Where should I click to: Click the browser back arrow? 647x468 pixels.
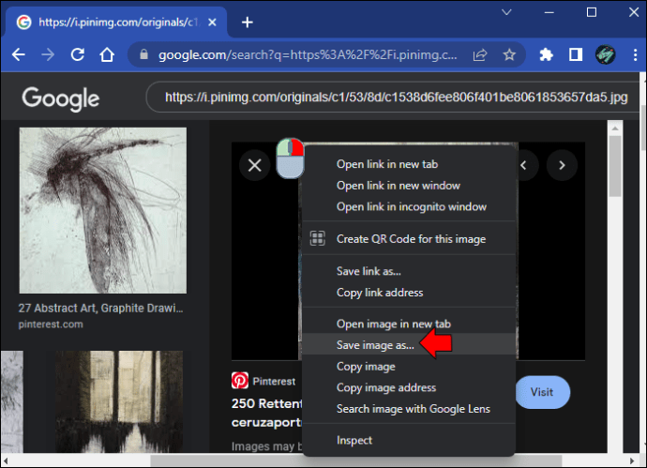point(19,54)
